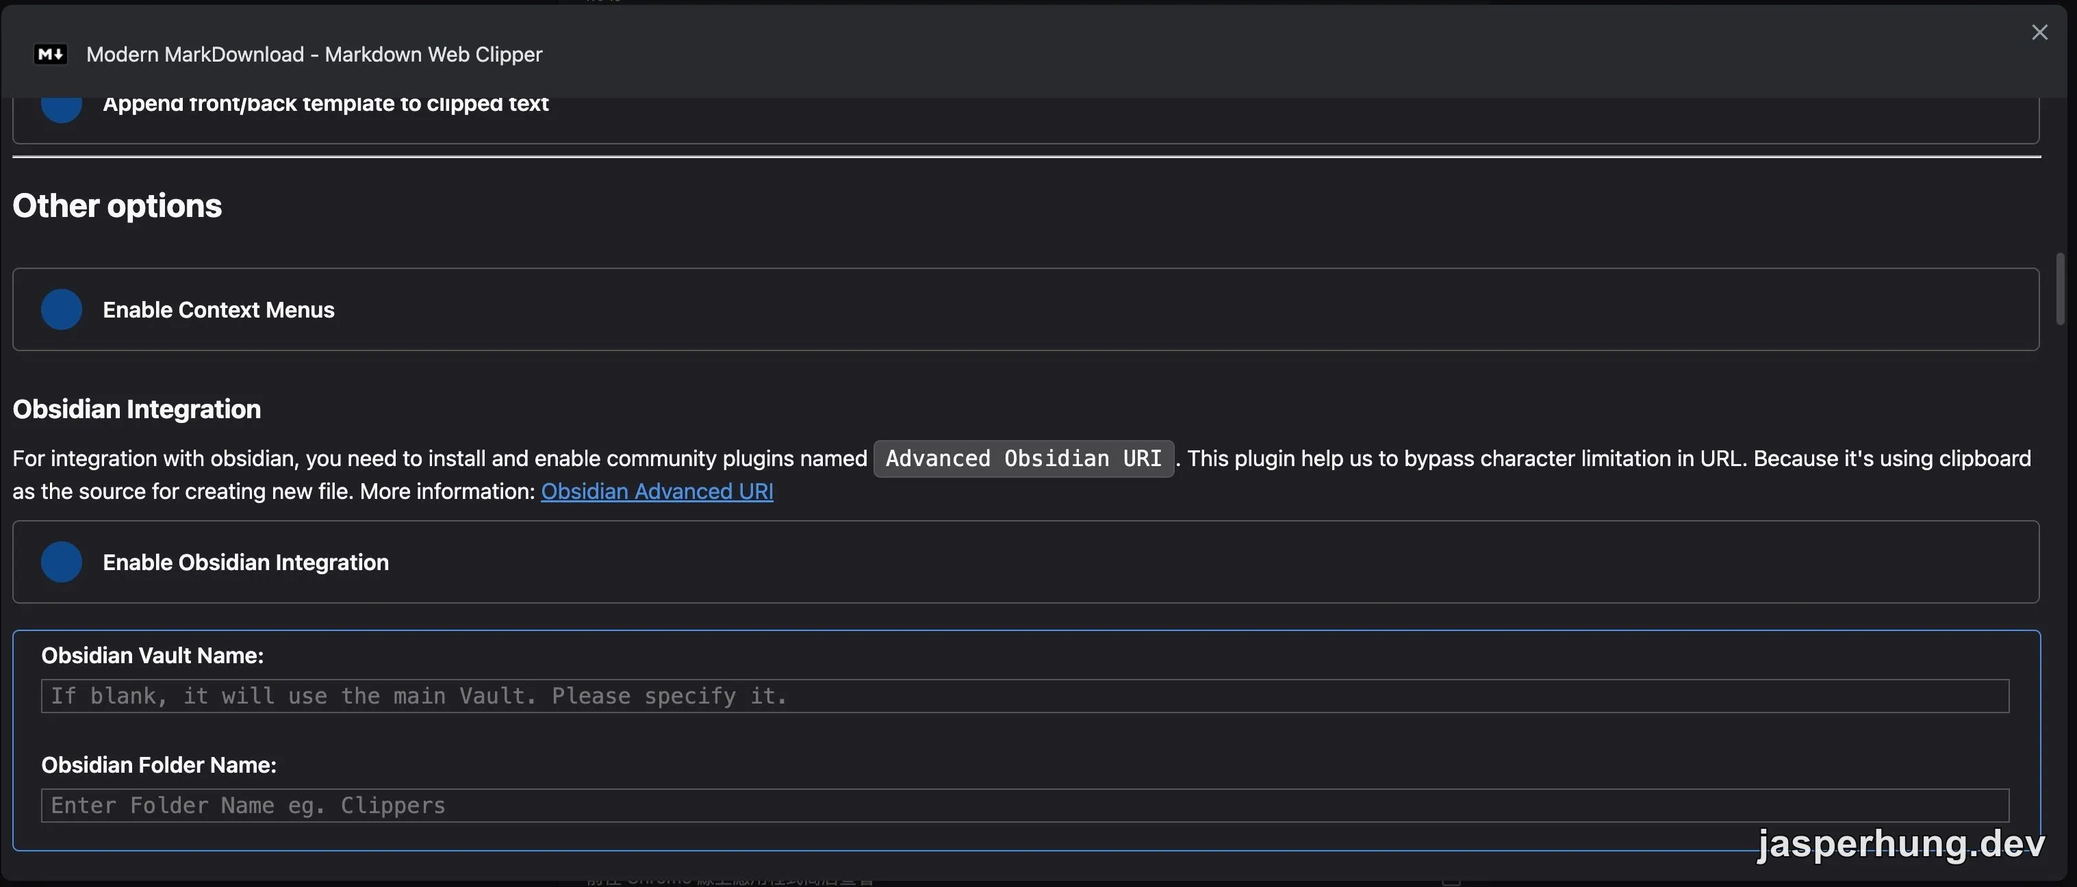Toggle Enable Obsidian Integration option

(x=62, y=562)
